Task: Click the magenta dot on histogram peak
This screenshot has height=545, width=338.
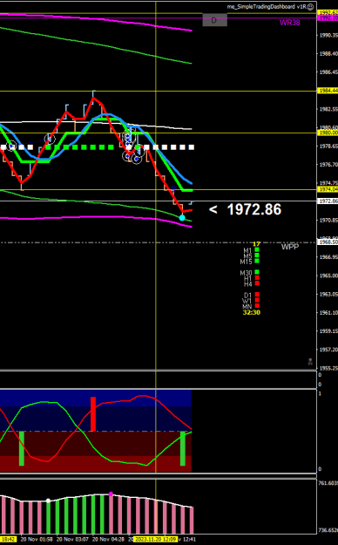Action: click(x=111, y=494)
